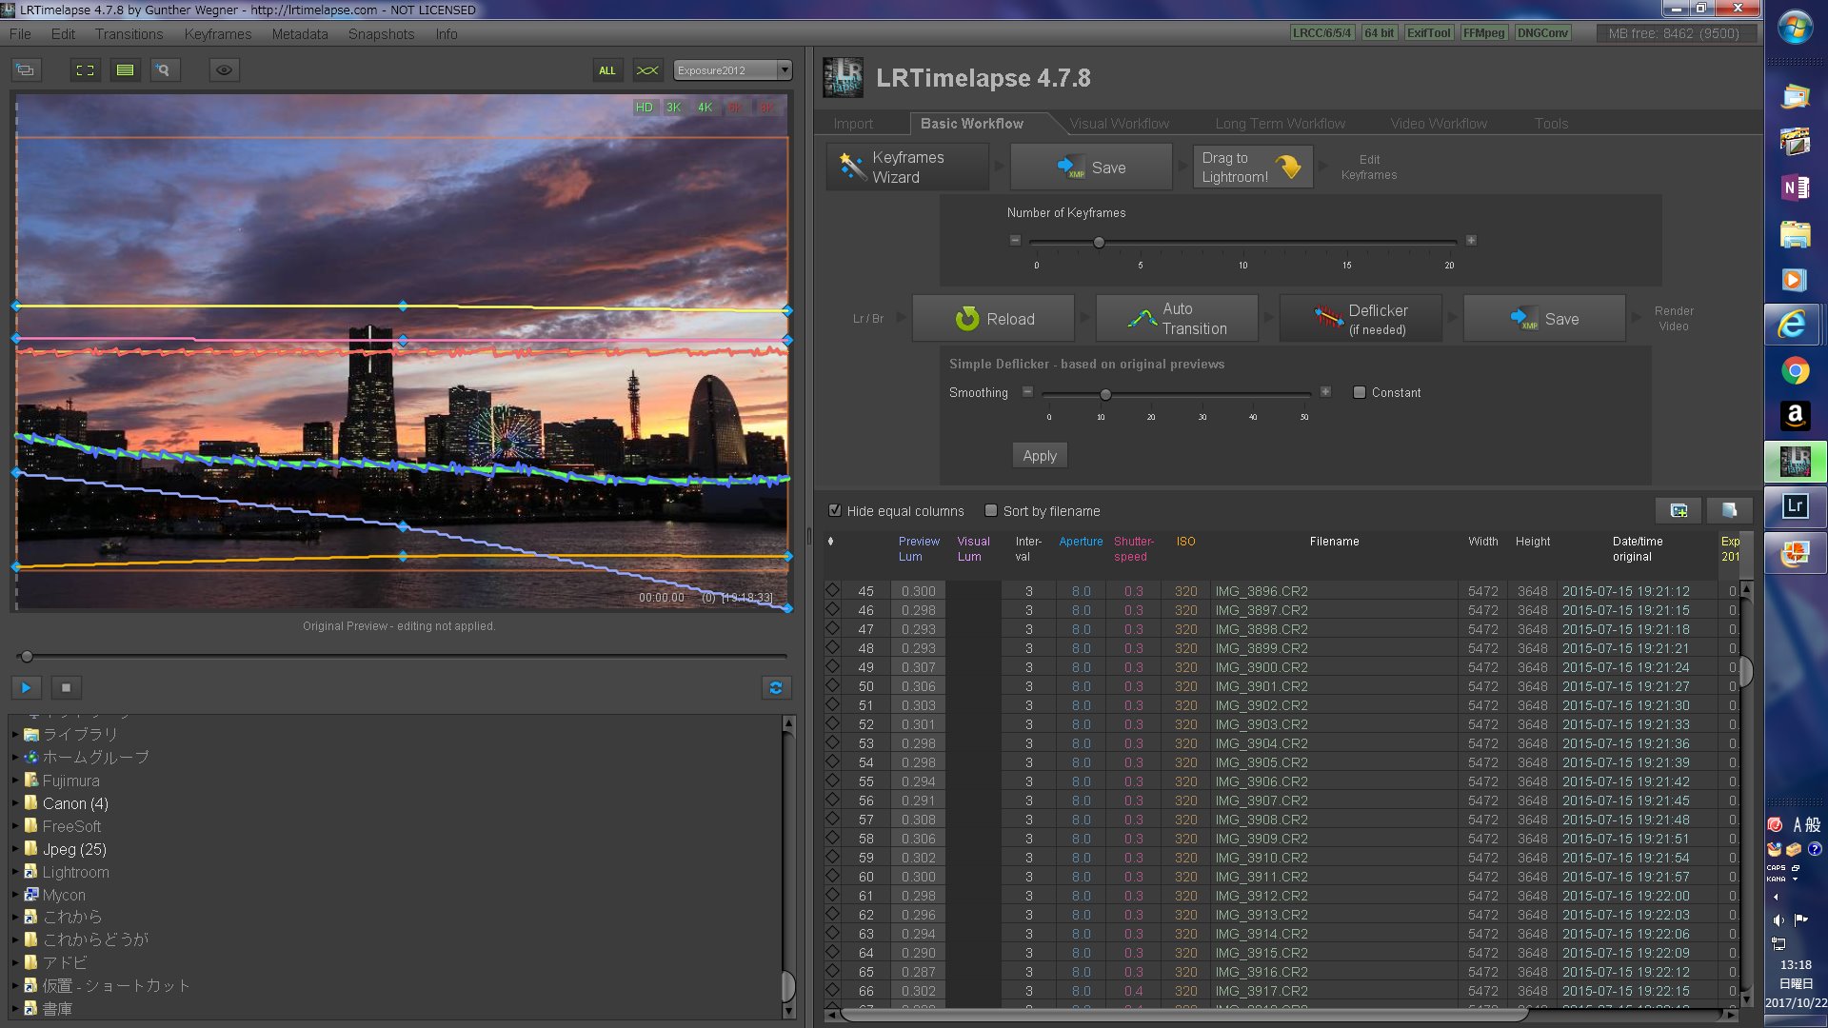Viewport: 1828px width, 1028px height.
Task: Toggle the green curve crossing icon
Action: tap(647, 70)
